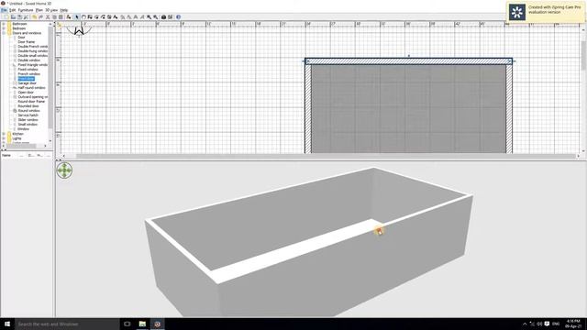
Task: Select the Create polylines tool
Action: [x=103, y=16]
